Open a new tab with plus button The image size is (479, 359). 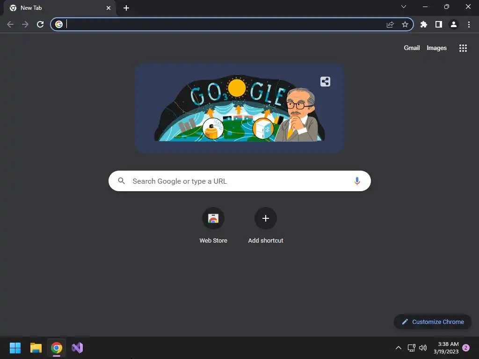pyautogui.click(x=126, y=8)
